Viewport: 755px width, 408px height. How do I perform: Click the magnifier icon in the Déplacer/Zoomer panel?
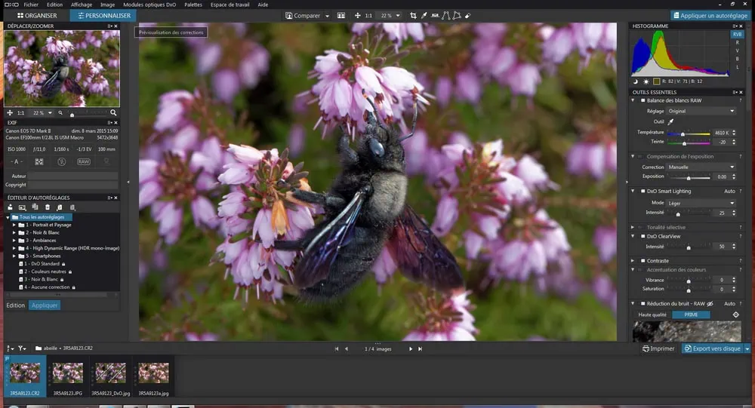(113, 112)
